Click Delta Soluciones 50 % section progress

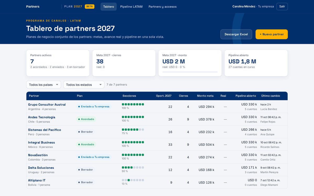click(133, 169)
